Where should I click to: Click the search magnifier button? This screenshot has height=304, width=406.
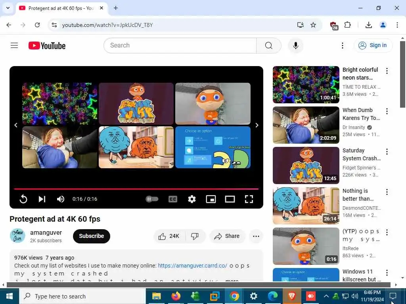pos(269,46)
